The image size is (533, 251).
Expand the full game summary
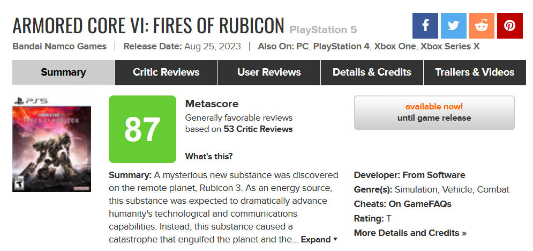319,239
